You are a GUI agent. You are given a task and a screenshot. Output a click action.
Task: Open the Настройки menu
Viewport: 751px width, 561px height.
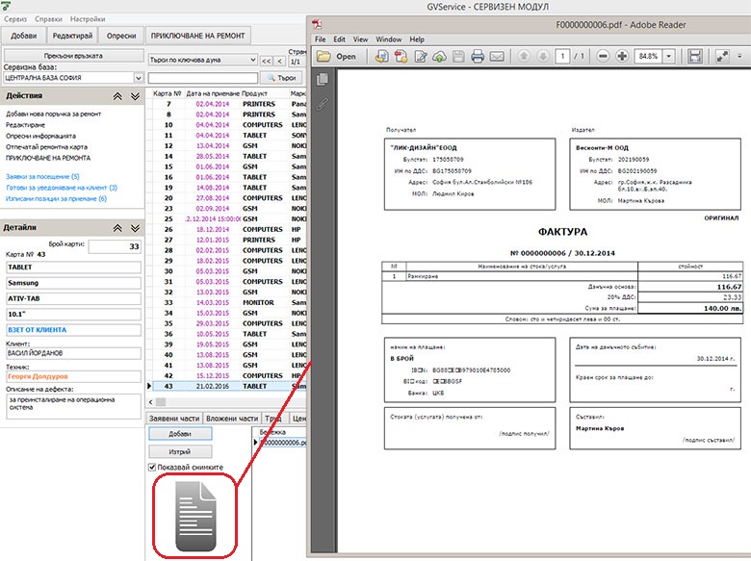click(88, 19)
